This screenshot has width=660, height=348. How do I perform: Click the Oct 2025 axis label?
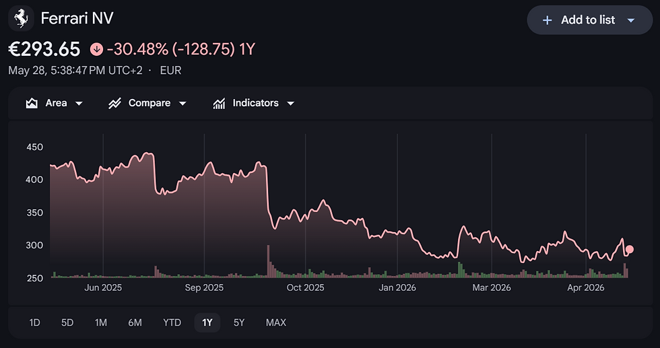click(x=306, y=288)
